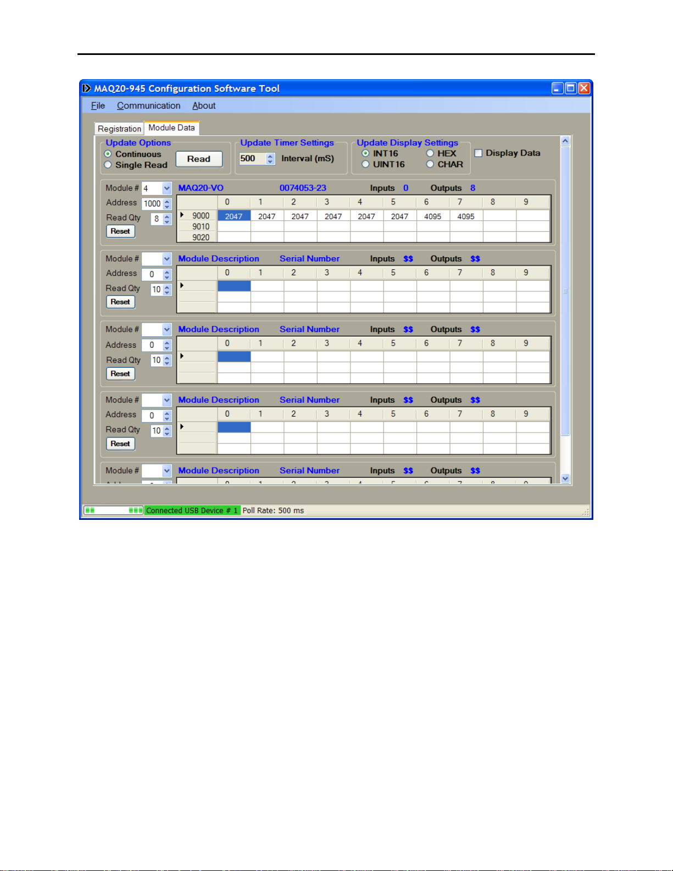Click the 4095 cell in column 7

tap(466, 216)
